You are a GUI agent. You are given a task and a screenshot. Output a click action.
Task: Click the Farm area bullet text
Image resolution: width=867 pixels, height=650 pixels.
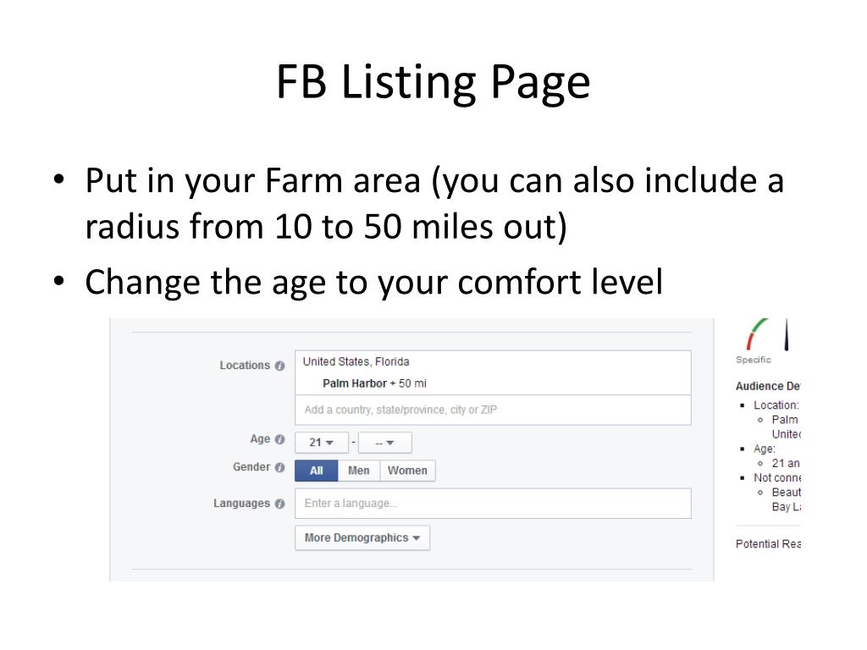pyautogui.click(x=434, y=203)
